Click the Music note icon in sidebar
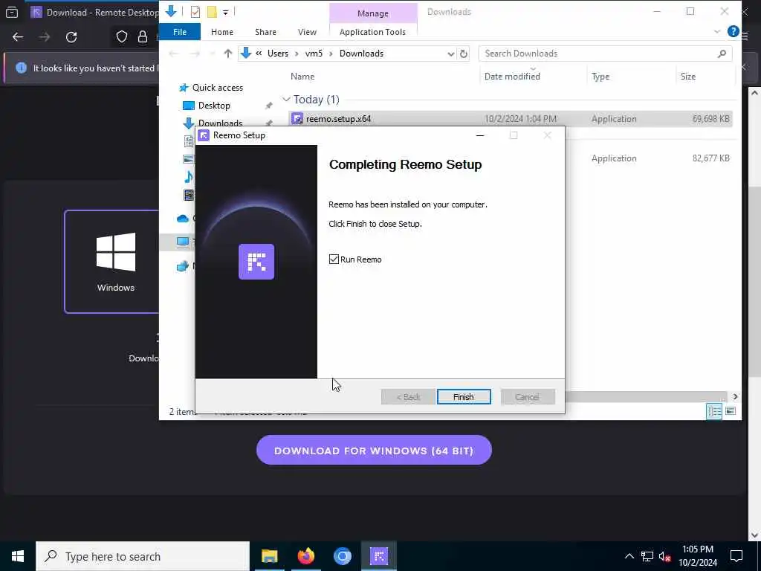This screenshot has width=761, height=571. 188,176
